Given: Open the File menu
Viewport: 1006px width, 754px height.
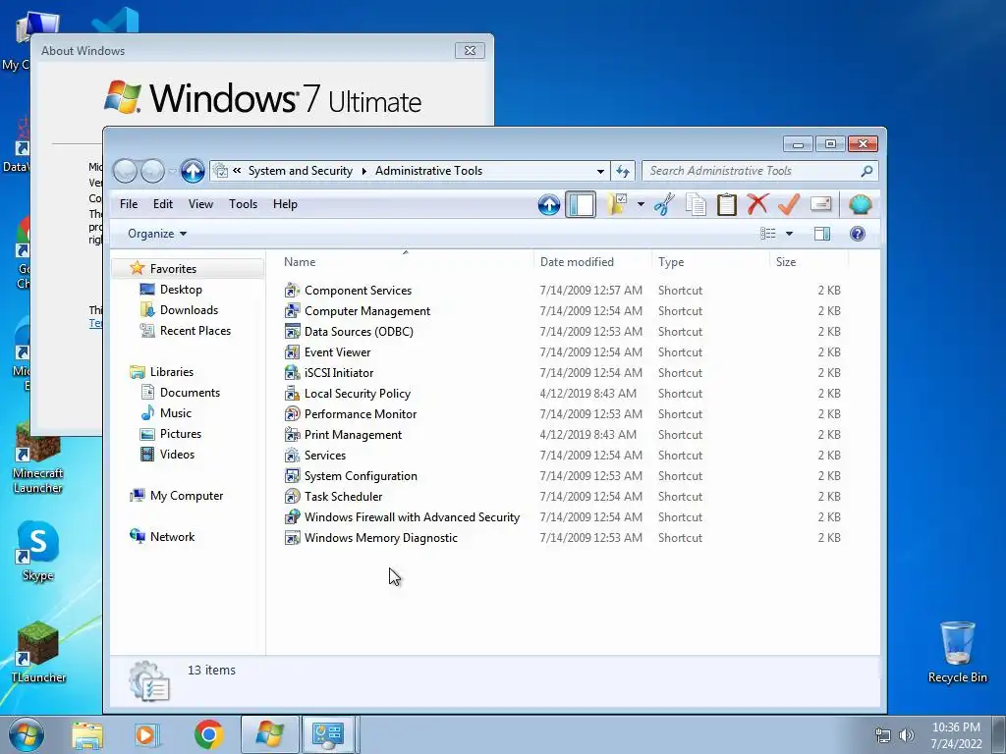Looking at the screenshot, I should 129,204.
